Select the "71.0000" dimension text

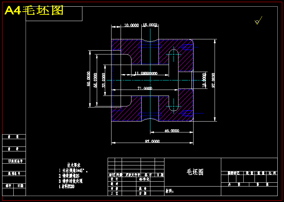pos(145,88)
